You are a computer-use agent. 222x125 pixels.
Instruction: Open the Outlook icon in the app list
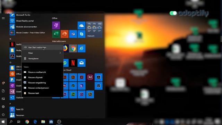coord(12,98)
